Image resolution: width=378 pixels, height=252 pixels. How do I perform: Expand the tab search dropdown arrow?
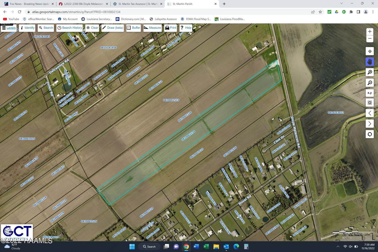click(341, 4)
